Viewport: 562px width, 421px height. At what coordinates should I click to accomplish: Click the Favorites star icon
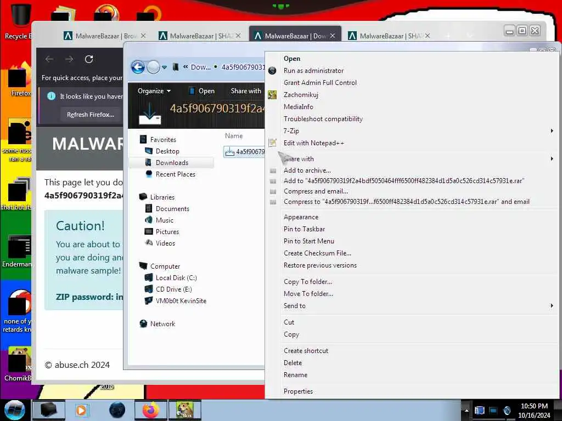tap(143, 139)
